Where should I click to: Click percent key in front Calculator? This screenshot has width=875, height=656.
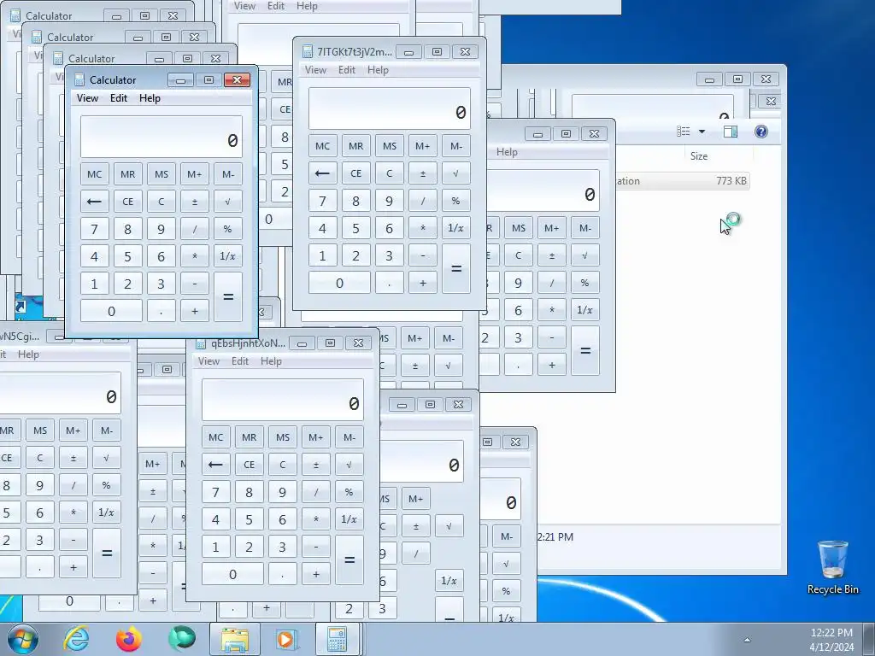click(x=228, y=229)
